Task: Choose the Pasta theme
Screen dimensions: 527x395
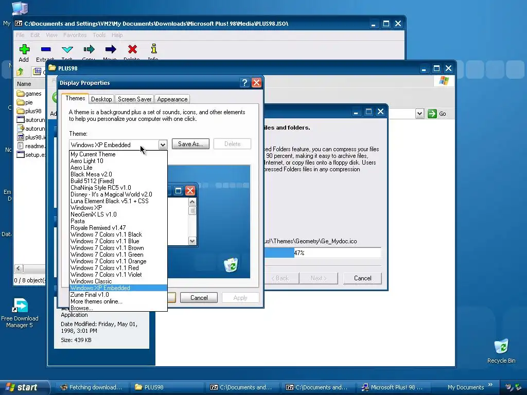Action: click(118, 221)
